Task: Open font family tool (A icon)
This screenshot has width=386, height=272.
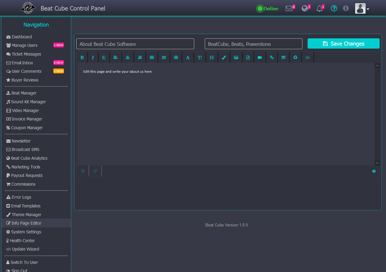Action: (188, 57)
